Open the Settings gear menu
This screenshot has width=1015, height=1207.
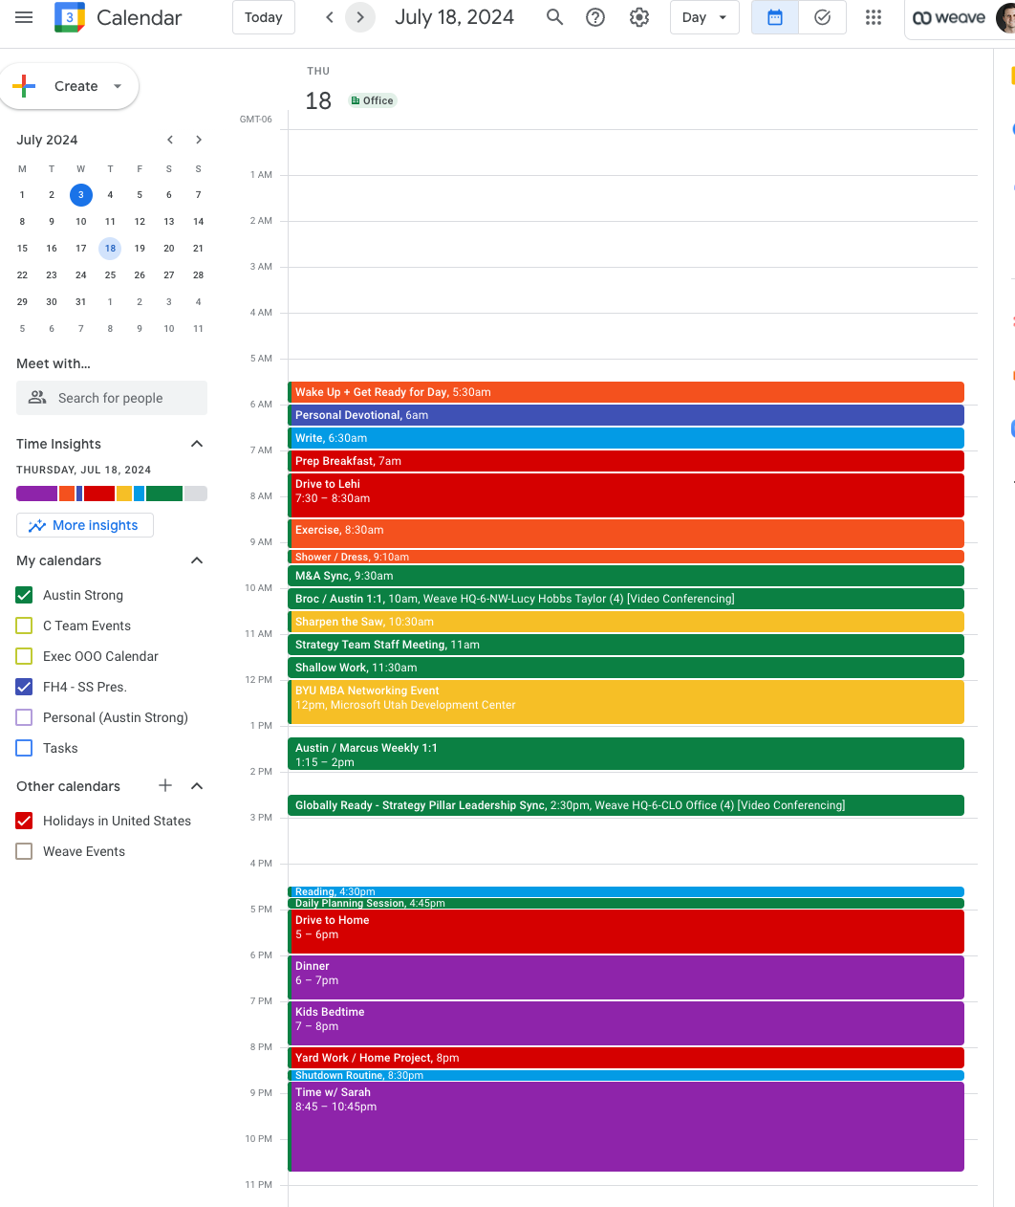click(x=639, y=17)
